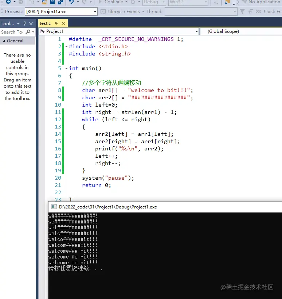Viewport: 282px width, 299px height.
Task: Click the Lifecycle Events icon
Action: 103,12
